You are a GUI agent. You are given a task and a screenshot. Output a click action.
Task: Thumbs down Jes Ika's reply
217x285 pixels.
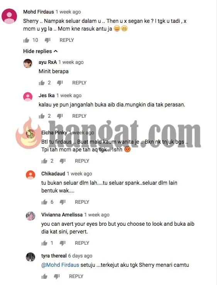60,116
